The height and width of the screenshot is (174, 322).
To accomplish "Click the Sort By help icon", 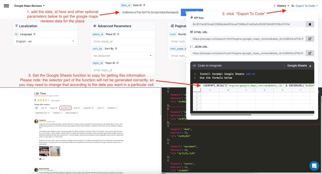I will click(116, 49).
